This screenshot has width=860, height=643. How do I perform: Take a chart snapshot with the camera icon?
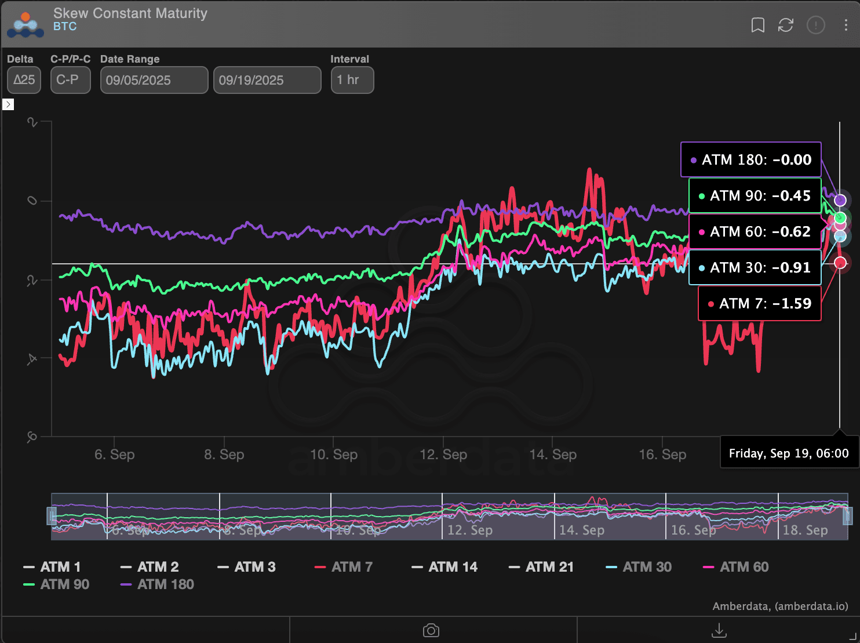tap(431, 630)
